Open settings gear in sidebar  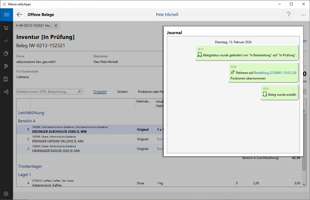tap(6, 194)
